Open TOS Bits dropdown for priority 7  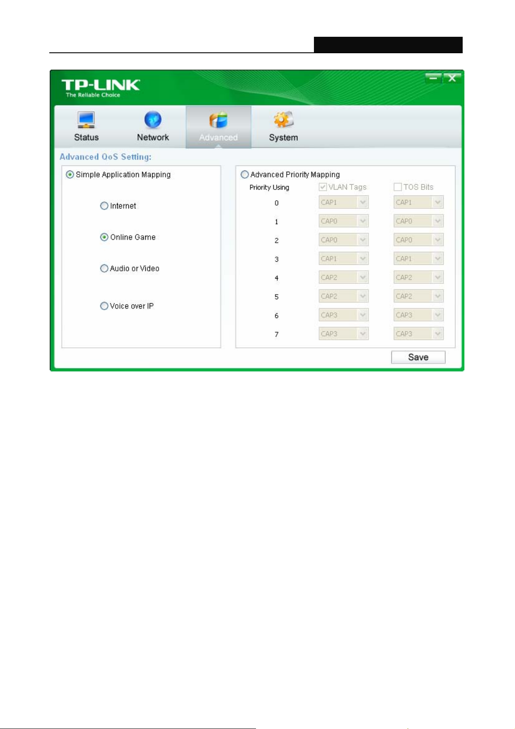(419, 334)
